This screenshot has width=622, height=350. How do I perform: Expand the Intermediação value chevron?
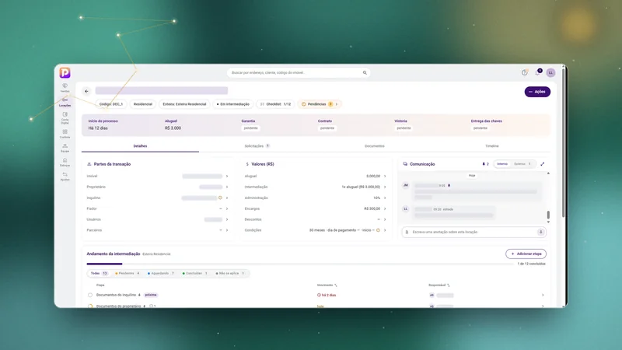(385, 187)
